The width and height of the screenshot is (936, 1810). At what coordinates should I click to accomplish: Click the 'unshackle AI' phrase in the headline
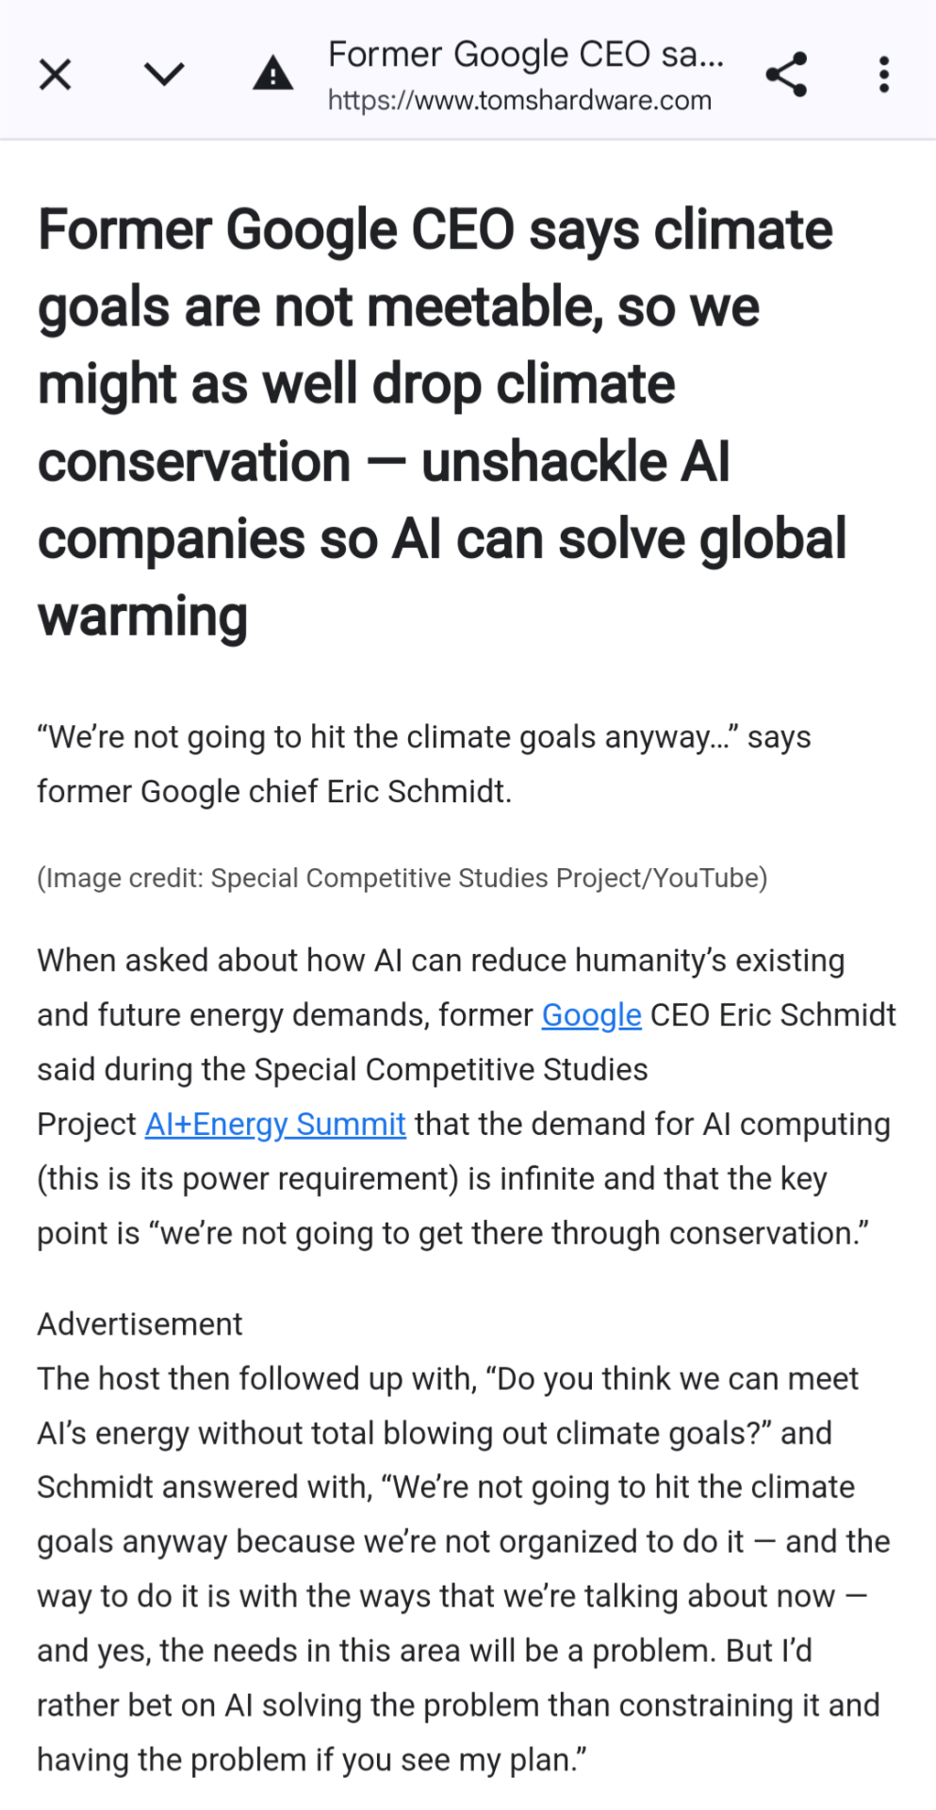click(x=575, y=462)
